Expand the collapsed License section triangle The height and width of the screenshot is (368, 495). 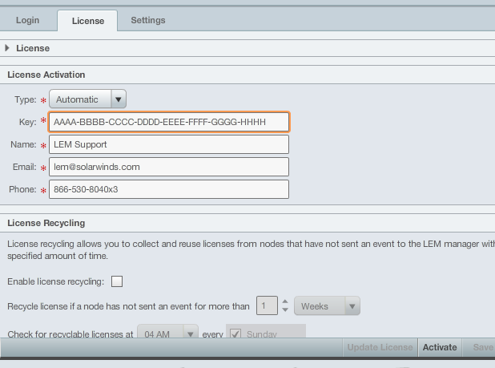(8, 49)
